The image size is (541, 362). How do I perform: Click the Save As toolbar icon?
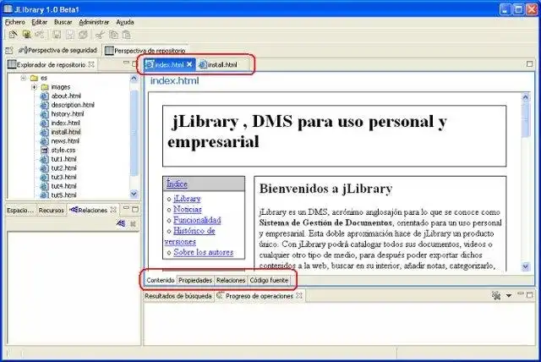click(69, 35)
